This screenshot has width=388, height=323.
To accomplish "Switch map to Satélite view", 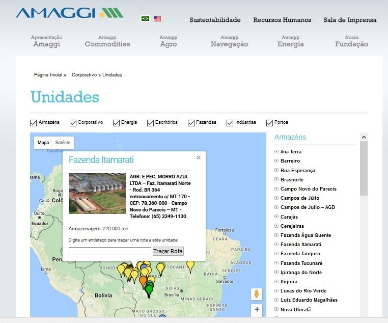I will [63, 143].
